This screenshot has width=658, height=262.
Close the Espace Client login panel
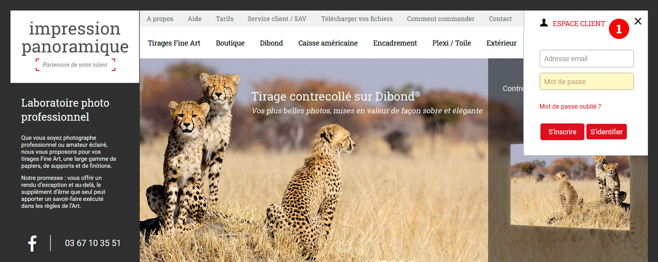pos(638,21)
